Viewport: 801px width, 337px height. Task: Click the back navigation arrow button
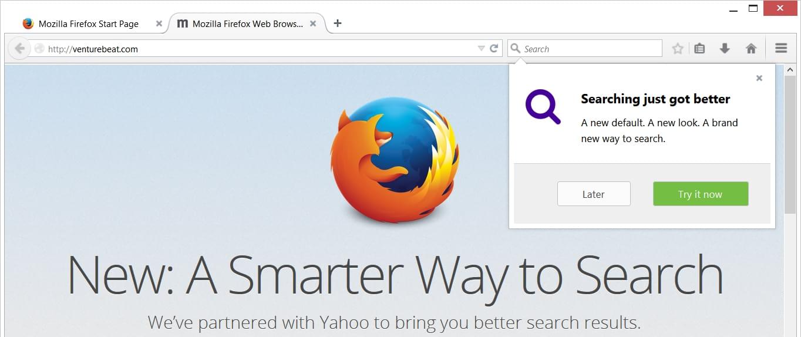coord(19,49)
